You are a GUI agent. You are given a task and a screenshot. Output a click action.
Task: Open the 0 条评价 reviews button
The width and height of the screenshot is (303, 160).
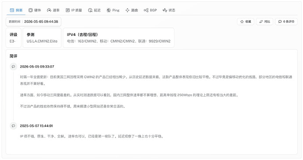coord(286,21)
